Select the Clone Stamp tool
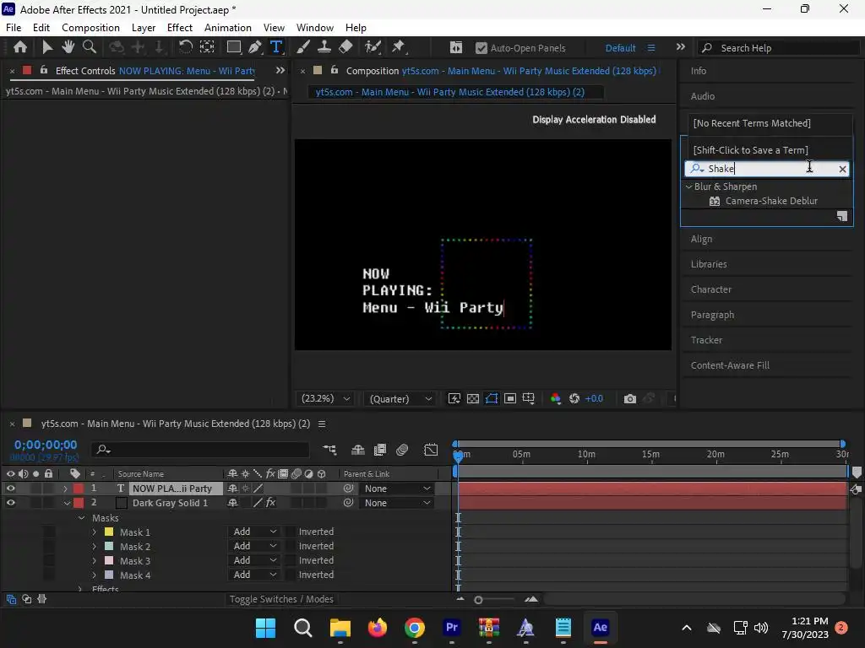The image size is (865, 648). pyautogui.click(x=324, y=47)
